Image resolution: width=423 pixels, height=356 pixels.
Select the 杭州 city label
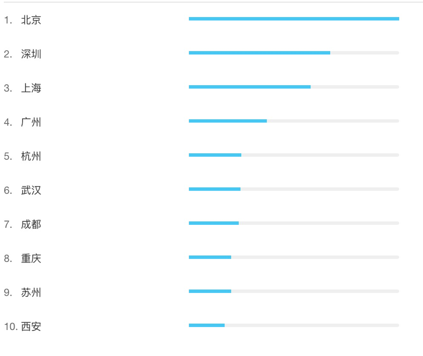31,156
